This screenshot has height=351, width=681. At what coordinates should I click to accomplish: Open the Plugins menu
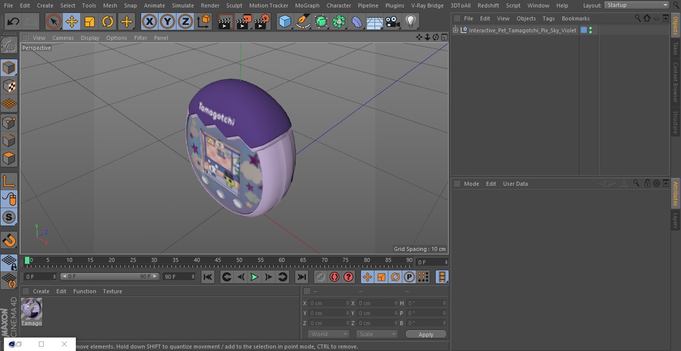point(395,5)
